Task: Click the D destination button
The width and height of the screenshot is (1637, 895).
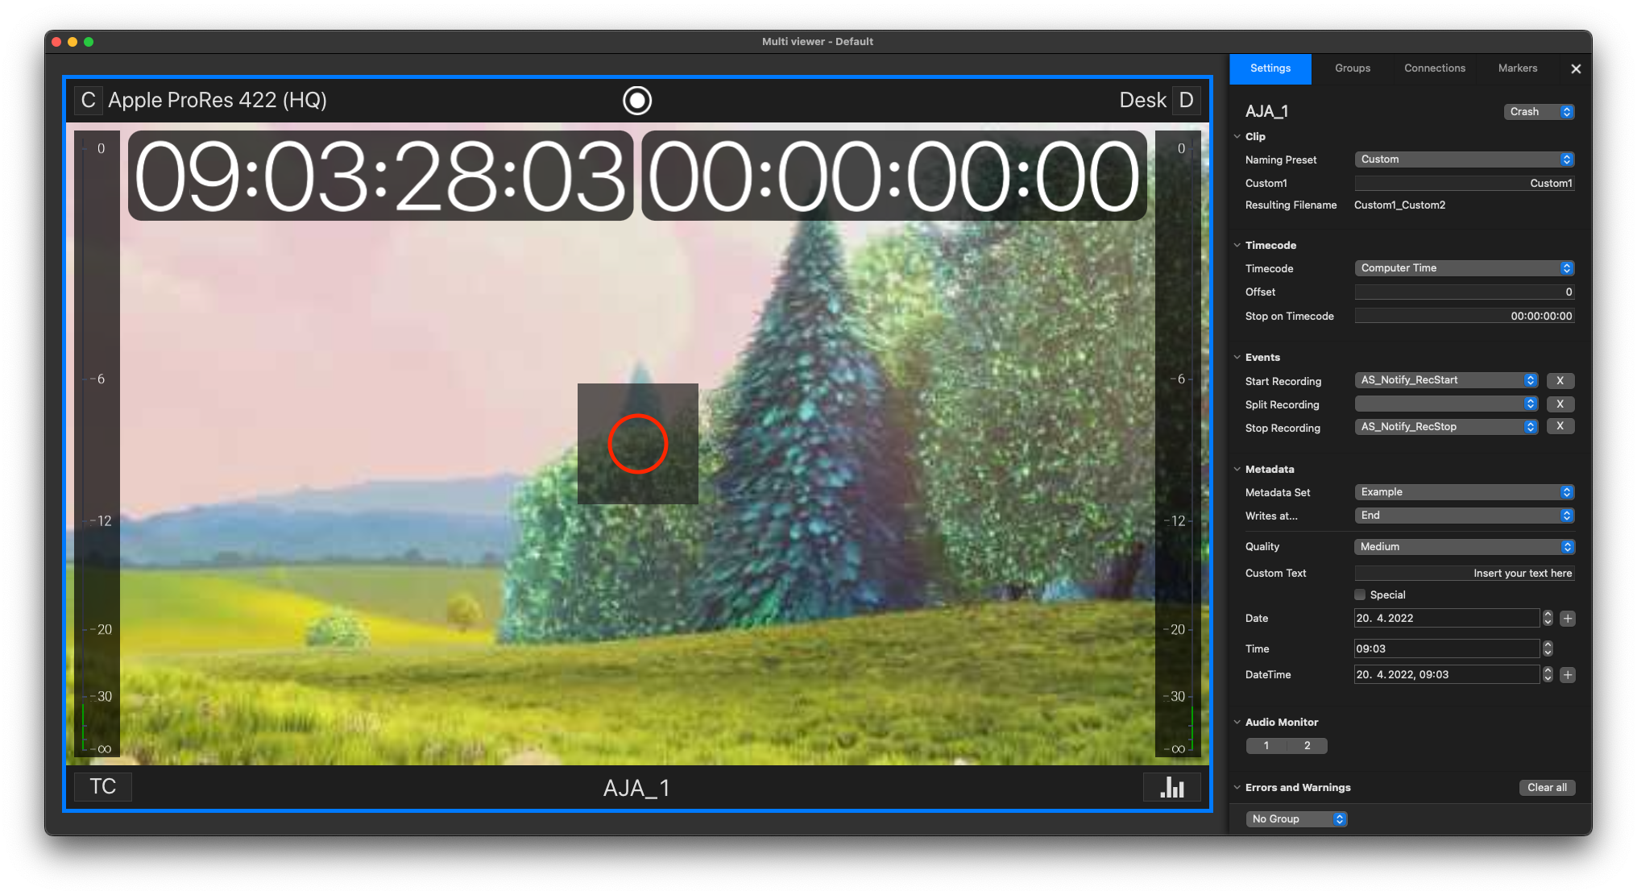Action: tap(1186, 100)
